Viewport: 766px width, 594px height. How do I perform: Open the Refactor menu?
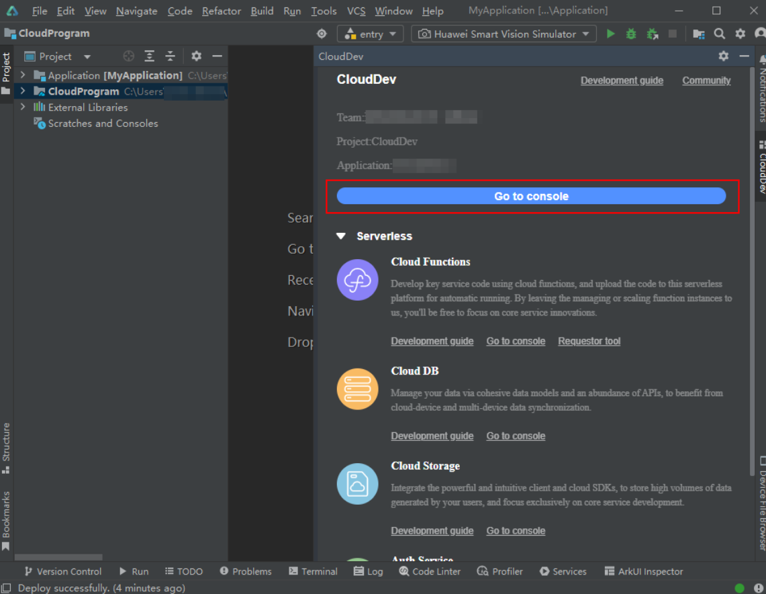click(222, 11)
